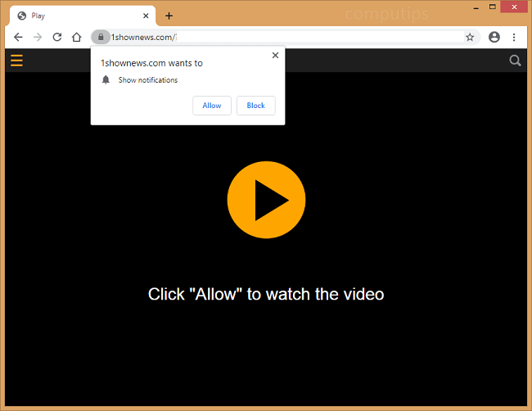Click the site search magnifier icon
Viewport: 532px width, 411px height.
coord(515,60)
